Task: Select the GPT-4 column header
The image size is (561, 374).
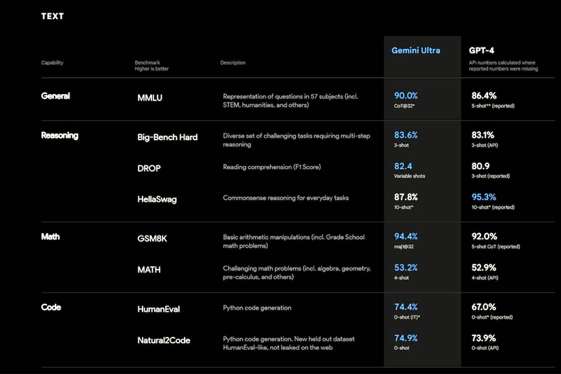Action: [x=482, y=50]
